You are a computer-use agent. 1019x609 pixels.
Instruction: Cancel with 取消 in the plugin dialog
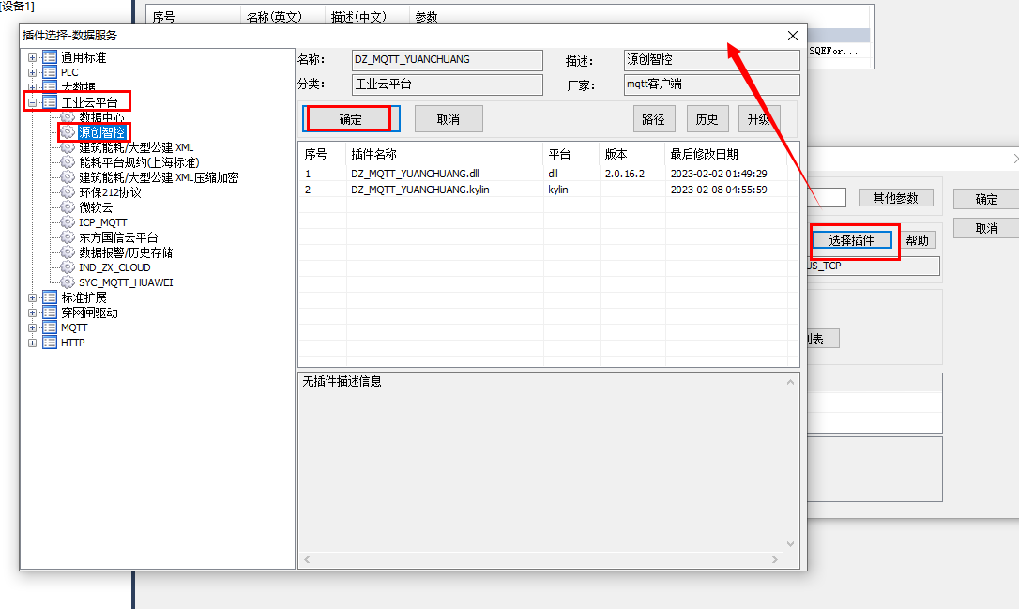click(449, 119)
